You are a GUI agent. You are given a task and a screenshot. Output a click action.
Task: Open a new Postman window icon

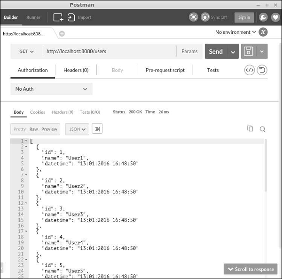click(x=58, y=17)
